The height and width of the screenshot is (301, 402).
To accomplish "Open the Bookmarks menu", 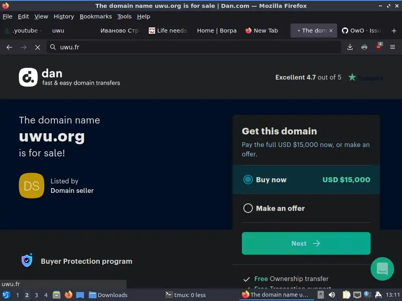I will [96, 16].
